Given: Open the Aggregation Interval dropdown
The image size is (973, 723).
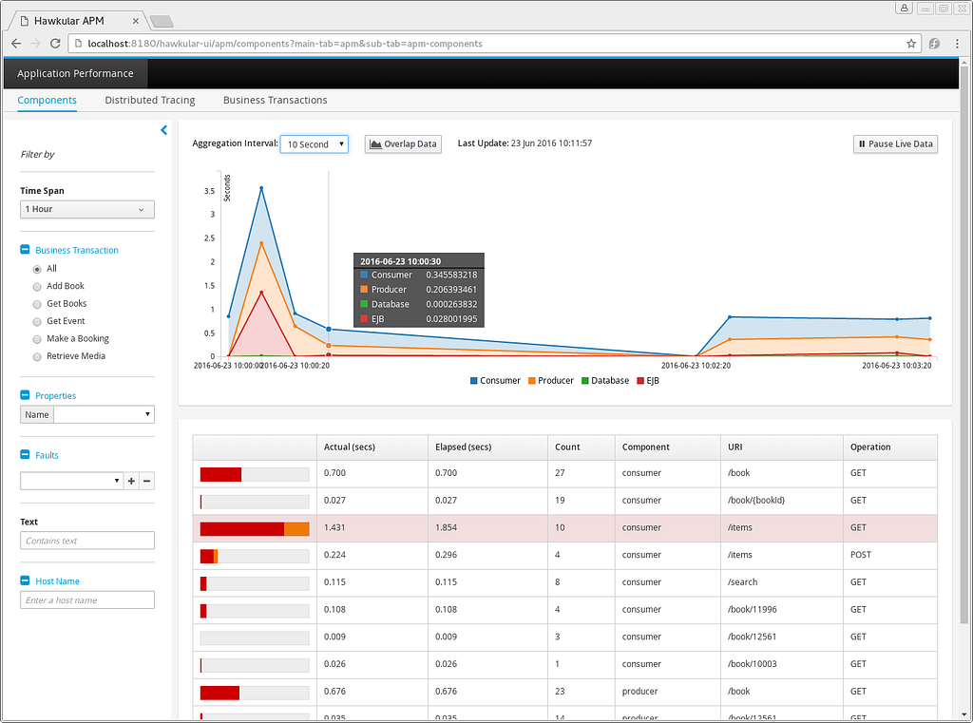Looking at the screenshot, I should click(x=314, y=144).
